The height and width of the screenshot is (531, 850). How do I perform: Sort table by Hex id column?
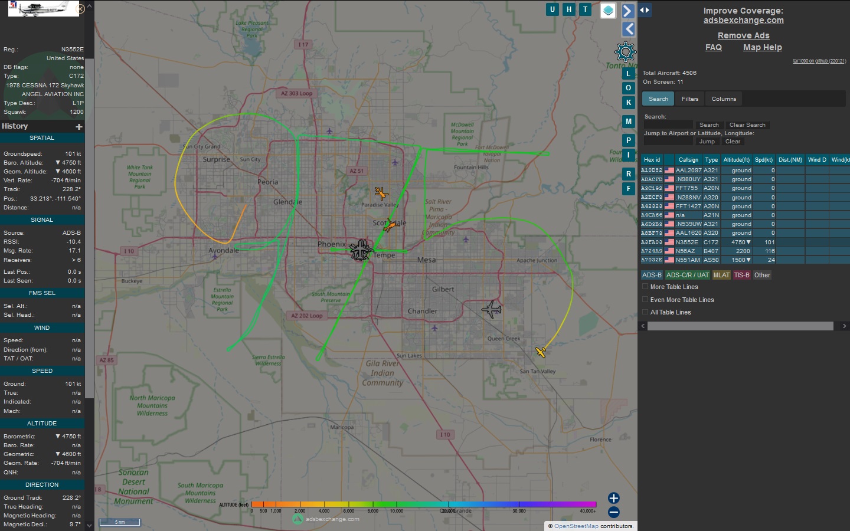tap(652, 160)
